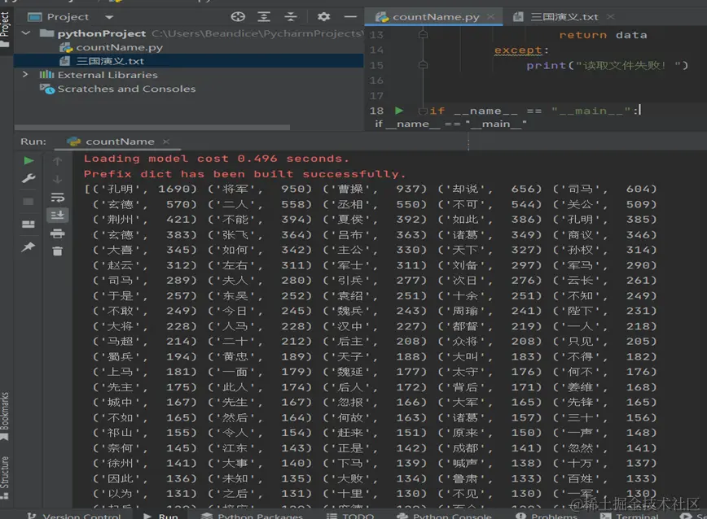
Task: Click the console entry ('周瑜', 241)
Action: (490, 311)
